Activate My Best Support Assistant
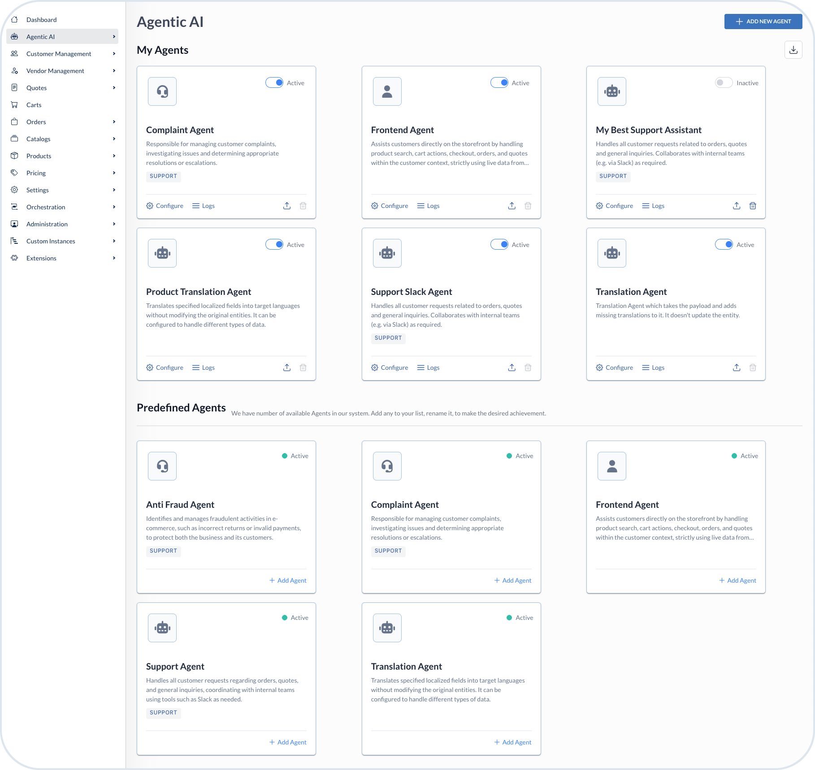The image size is (815, 770). (724, 82)
